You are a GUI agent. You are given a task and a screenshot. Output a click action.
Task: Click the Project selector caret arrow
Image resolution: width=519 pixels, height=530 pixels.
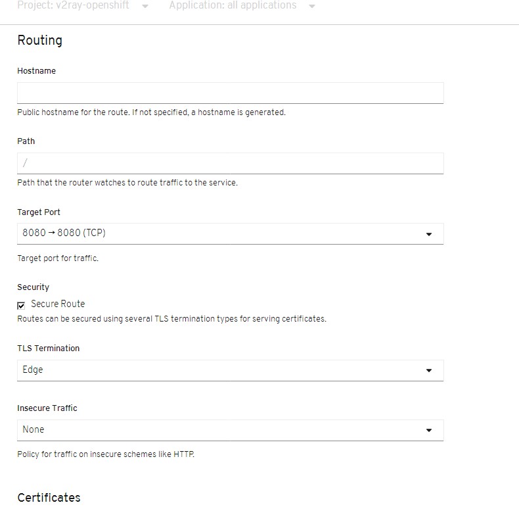(x=145, y=6)
